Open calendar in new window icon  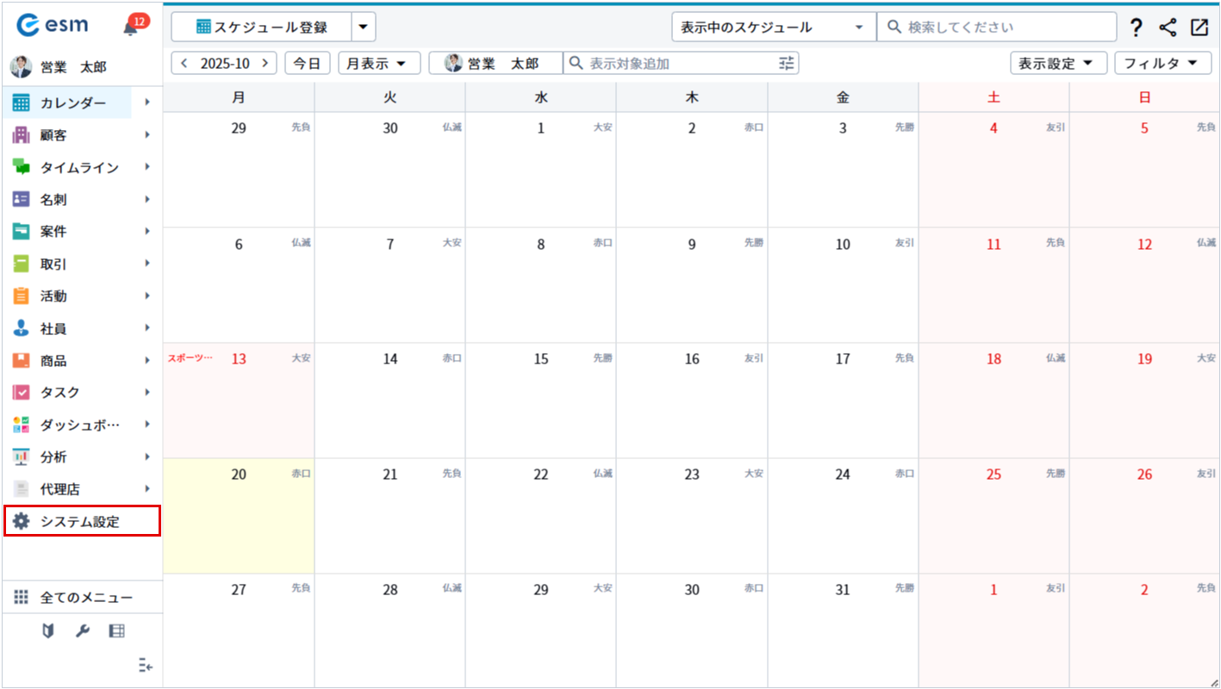click(x=1199, y=28)
